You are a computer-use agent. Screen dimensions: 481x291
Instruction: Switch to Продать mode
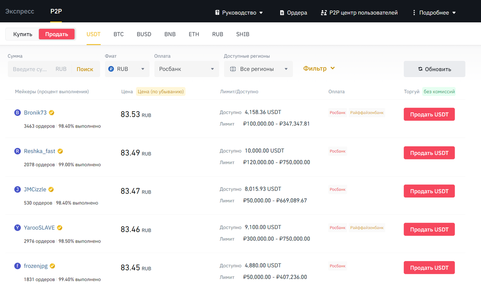pyautogui.click(x=57, y=34)
